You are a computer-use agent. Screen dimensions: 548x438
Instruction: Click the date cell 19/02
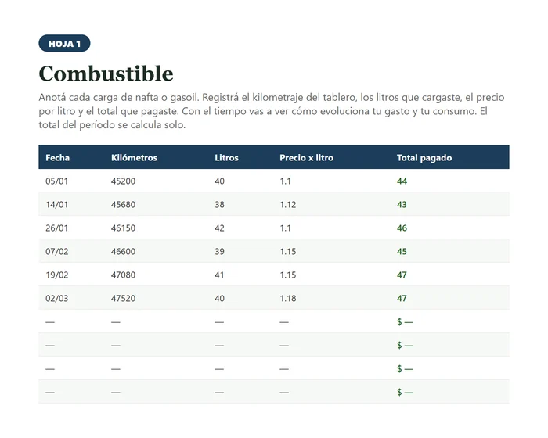(56, 275)
